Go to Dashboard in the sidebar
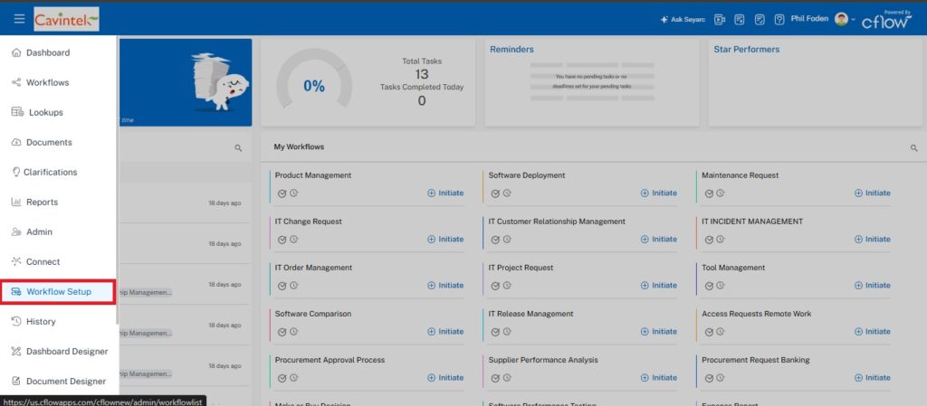Viewport: 927px width, 406px height. pos(47,52)
